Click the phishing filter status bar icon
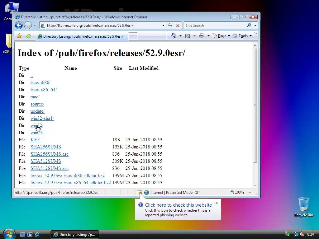The height and width of the screenshot is (239, 319). click(139, 192)
